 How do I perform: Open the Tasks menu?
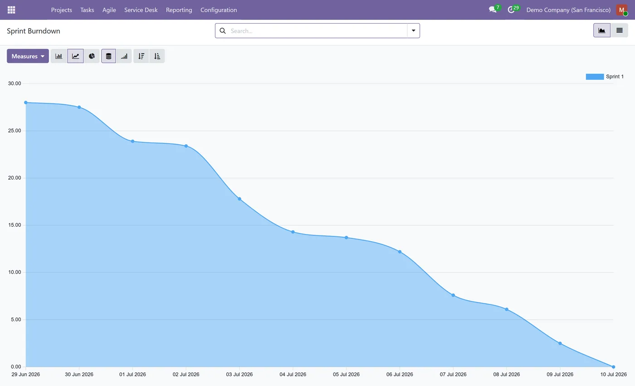click(87, 10)
